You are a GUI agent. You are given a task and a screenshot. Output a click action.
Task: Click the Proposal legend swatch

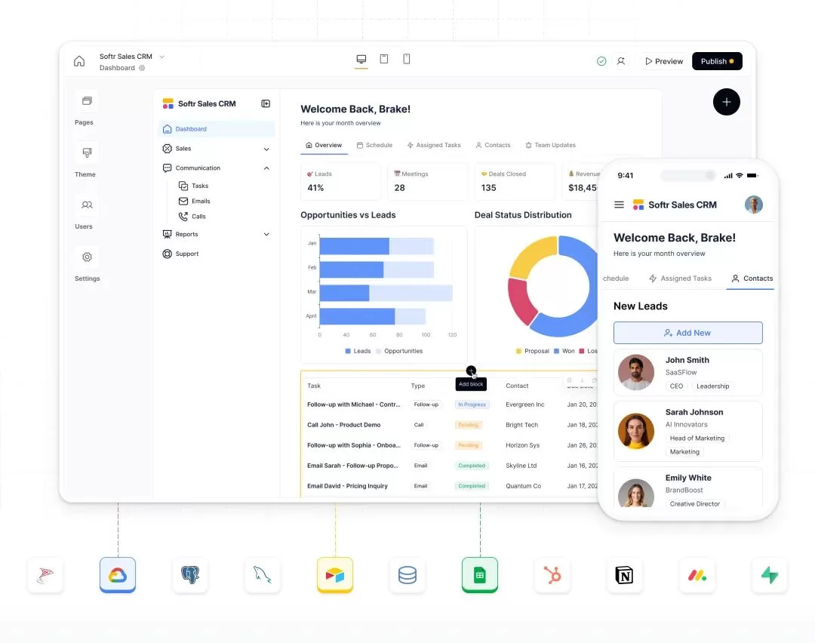(518, 351)
